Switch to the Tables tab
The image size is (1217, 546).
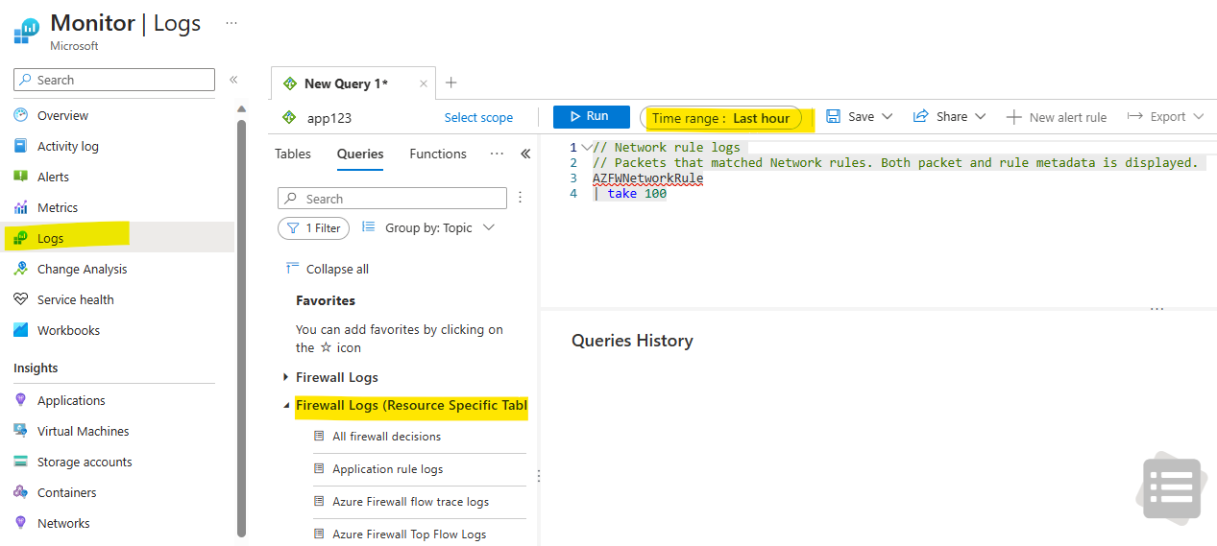click(293, 154)
